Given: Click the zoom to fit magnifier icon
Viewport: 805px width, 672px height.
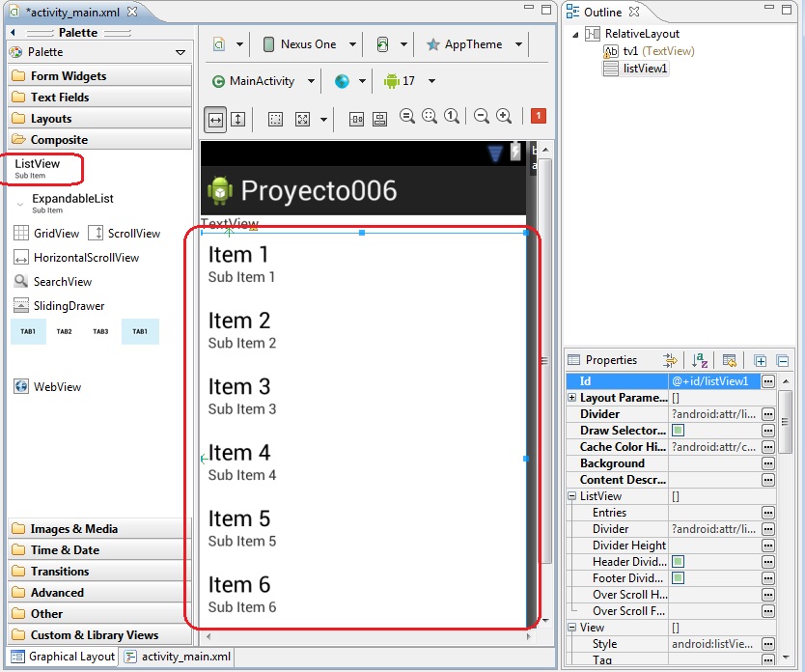Looking at the screenshot, I should 430,117.
